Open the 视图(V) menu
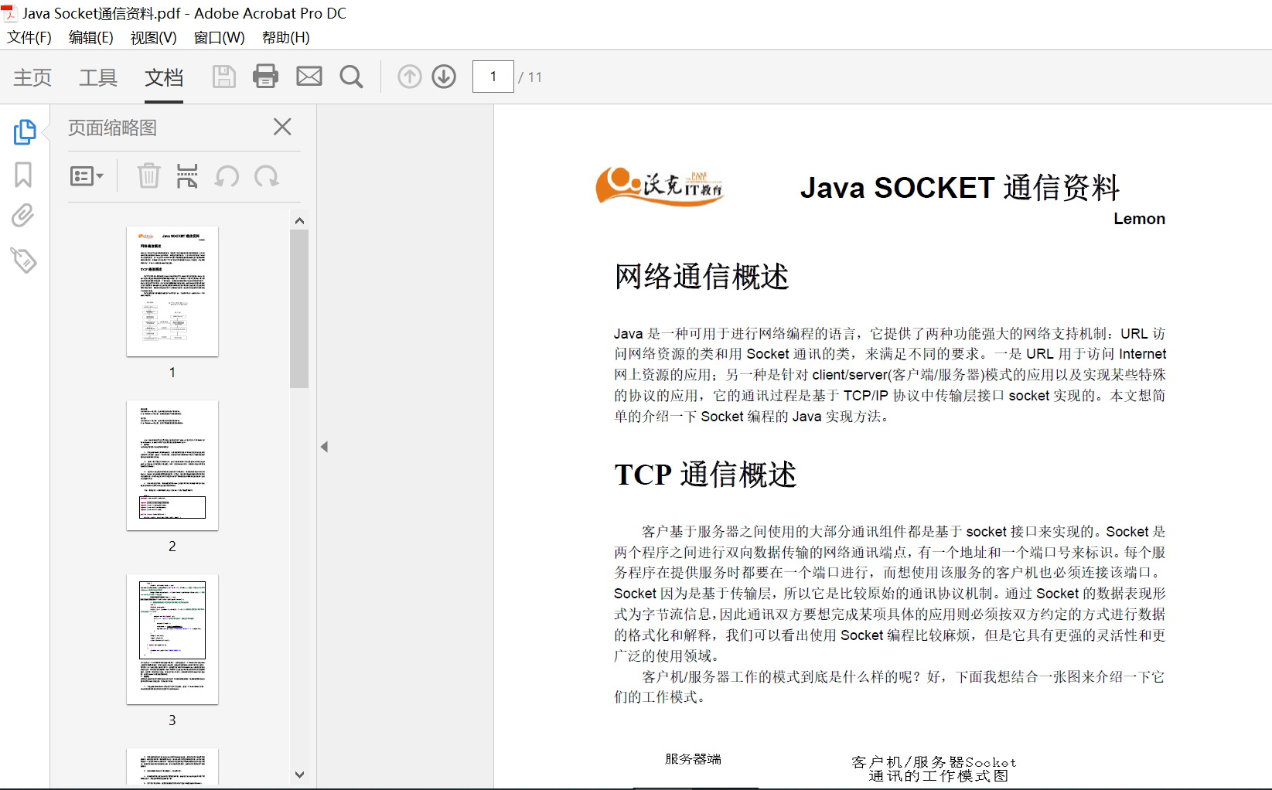 (153, 37)
